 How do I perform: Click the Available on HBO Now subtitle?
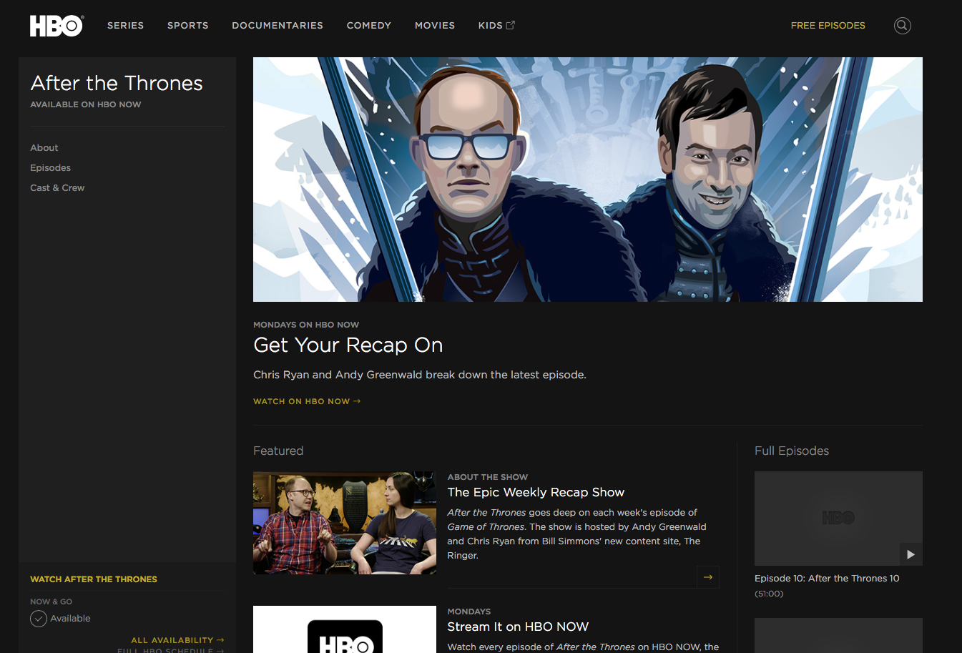click(86, 104)
